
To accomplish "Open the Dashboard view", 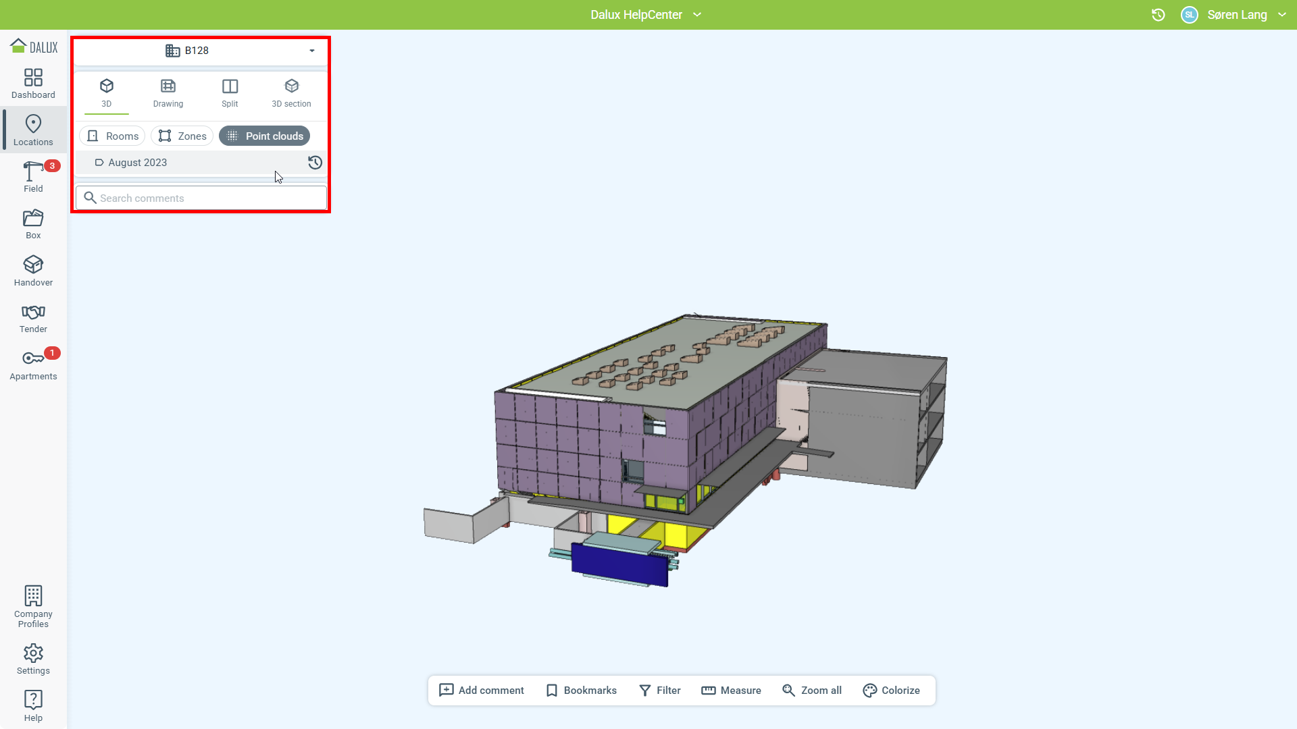I will tap(33, 84).
